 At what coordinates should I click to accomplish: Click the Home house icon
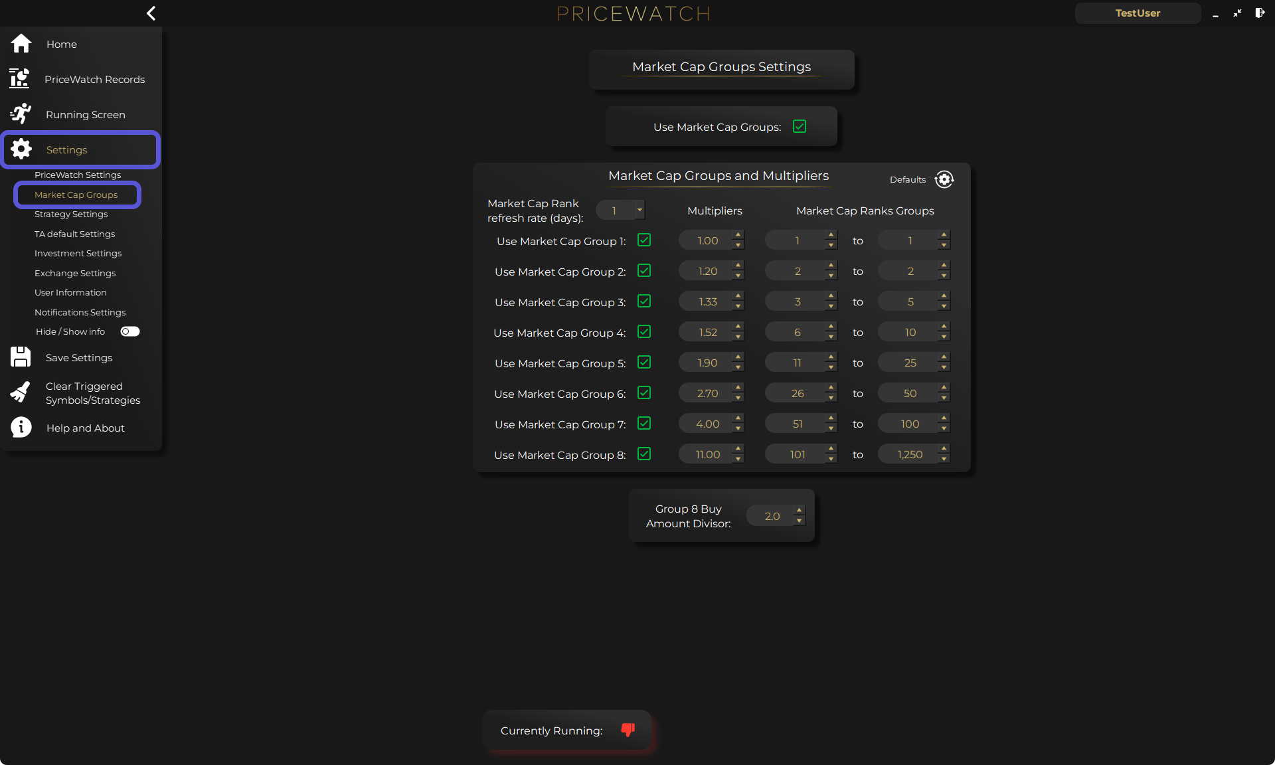point(21,44)
